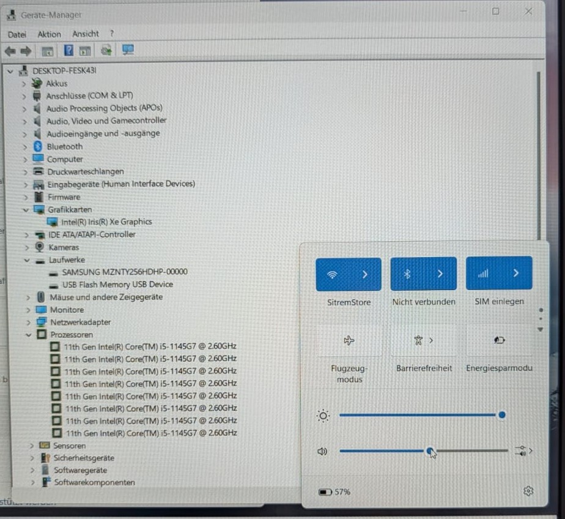565x519 pixels.
Task: Open the Ansicht menu
Action: 86,34
